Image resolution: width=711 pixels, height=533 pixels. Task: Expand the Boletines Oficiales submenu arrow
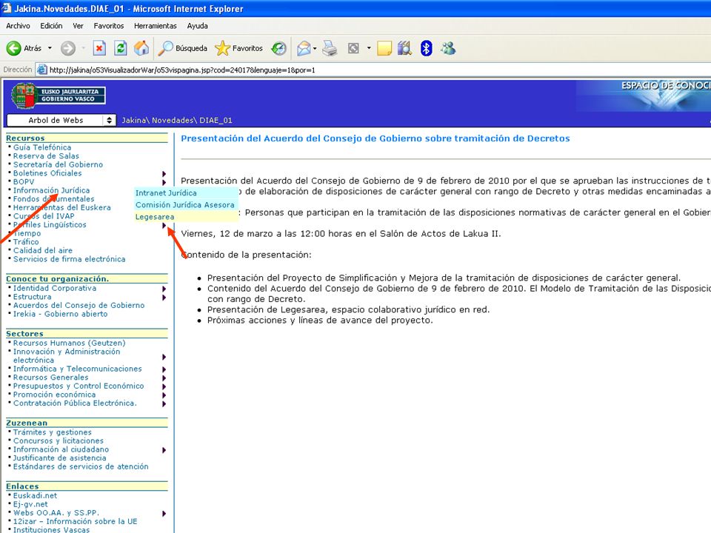[164, 174]
